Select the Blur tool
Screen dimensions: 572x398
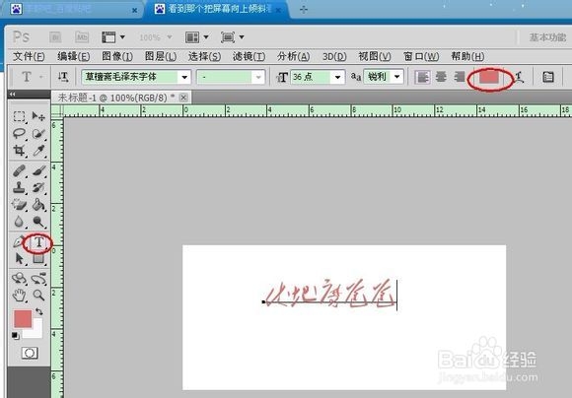point(19,222)
